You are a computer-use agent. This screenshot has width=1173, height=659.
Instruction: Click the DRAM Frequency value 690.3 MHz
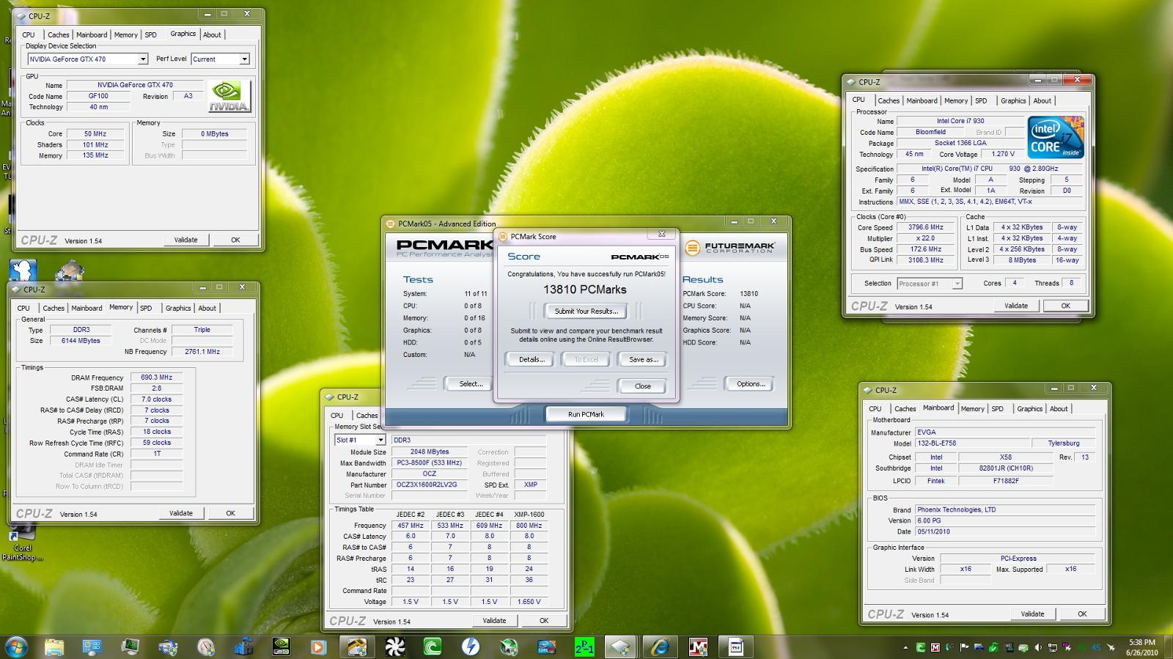[156, 378]
